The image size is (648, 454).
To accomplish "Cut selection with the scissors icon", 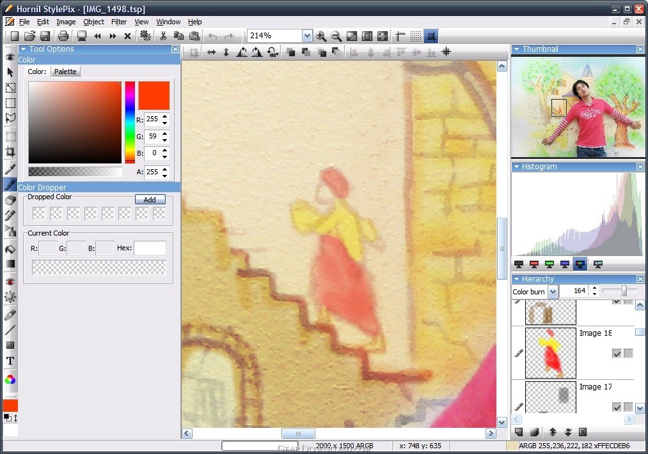I will [x=163, y=36].
